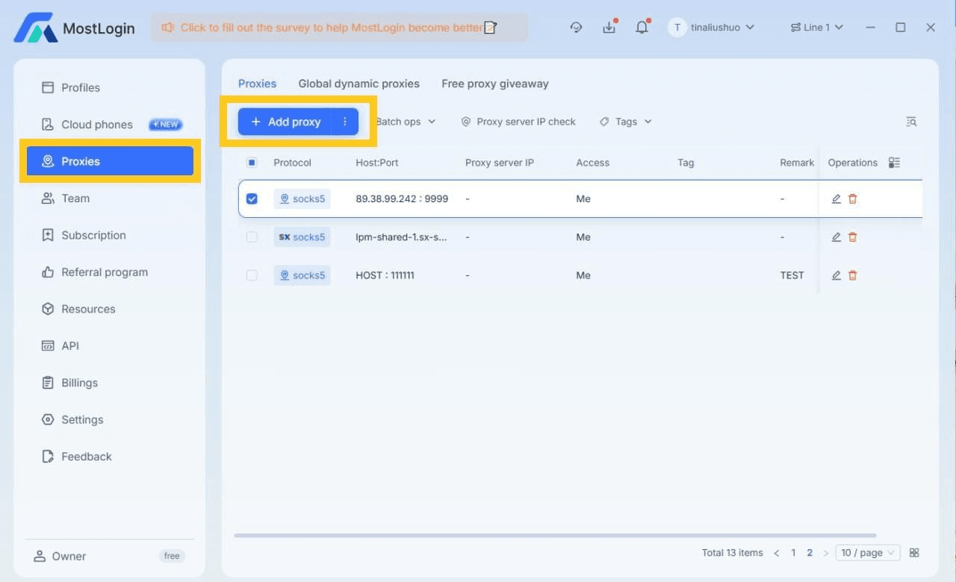Viewport: 956px width, 582px height.
Task: Click the customer support headset icon
Action: [x=576, y=28]
